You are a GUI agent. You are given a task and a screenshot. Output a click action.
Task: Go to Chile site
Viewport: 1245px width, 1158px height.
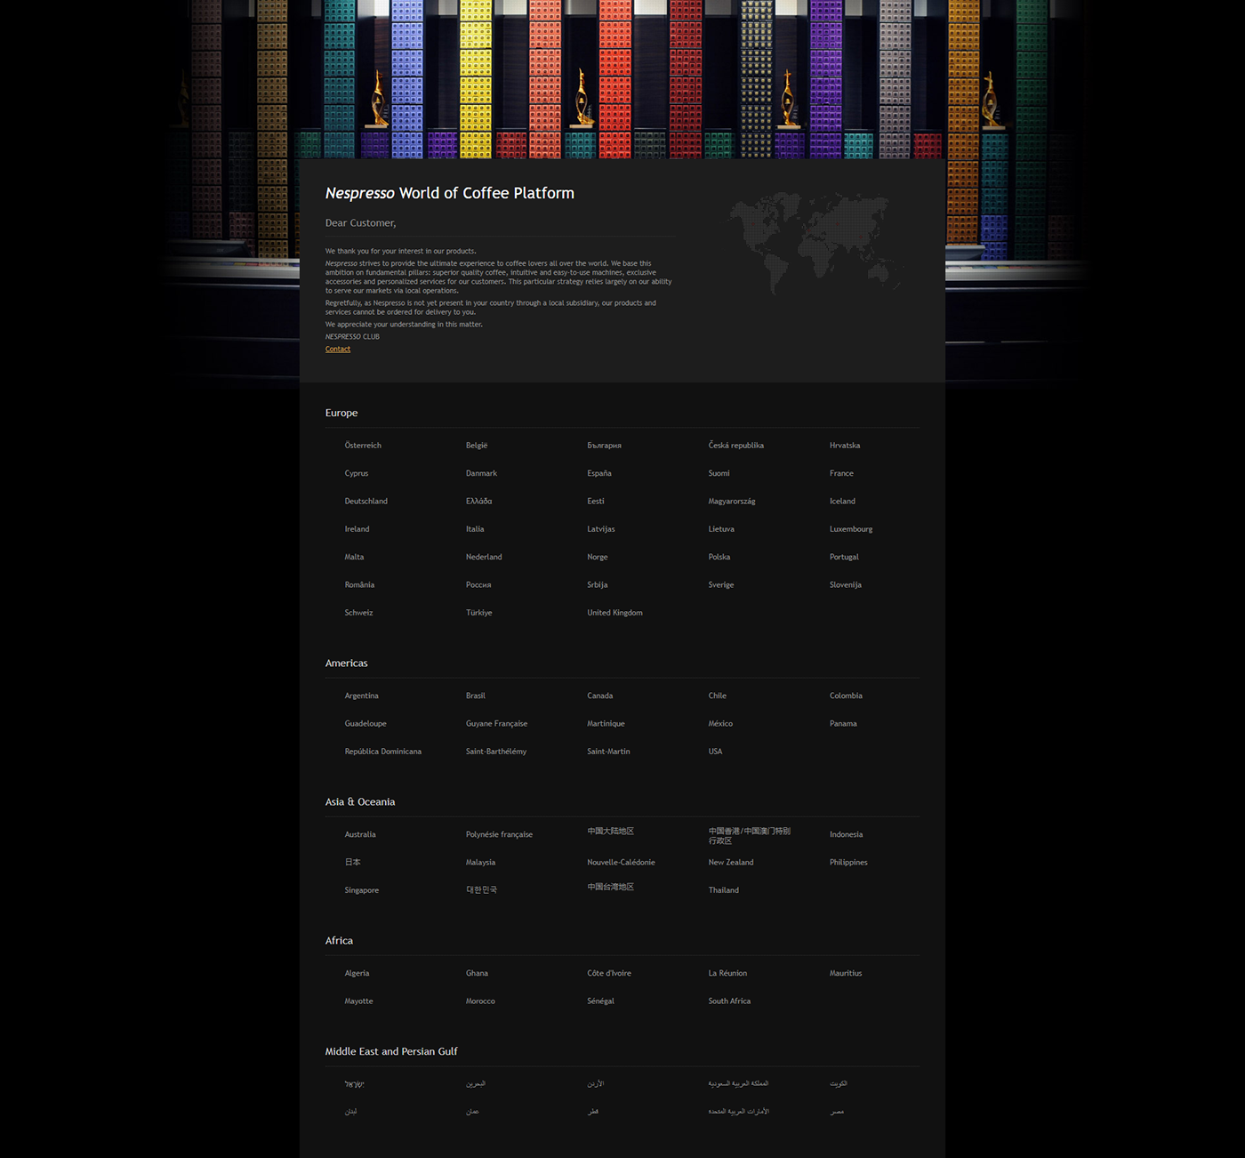click(x=718, y=696)
